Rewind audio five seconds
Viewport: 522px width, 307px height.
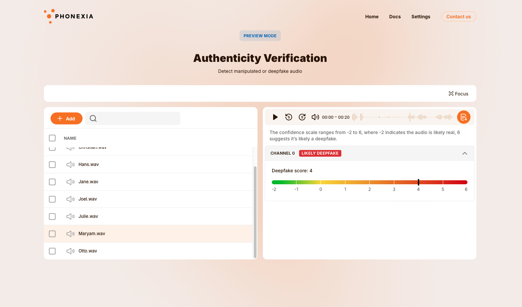click(289, 117)
